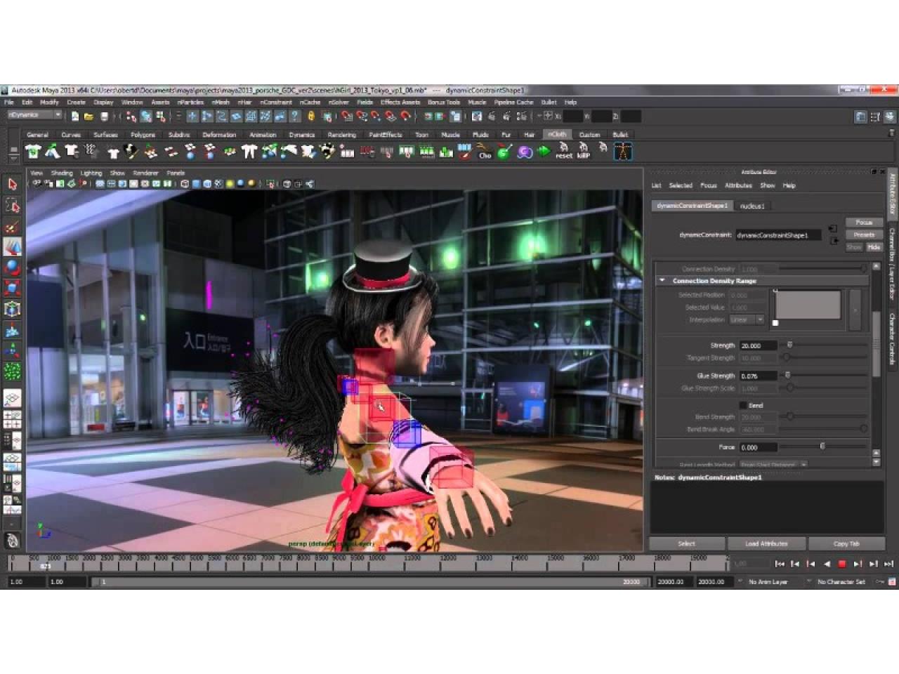Toggle wireframe display in viewport toolbar

coord(184,184)
